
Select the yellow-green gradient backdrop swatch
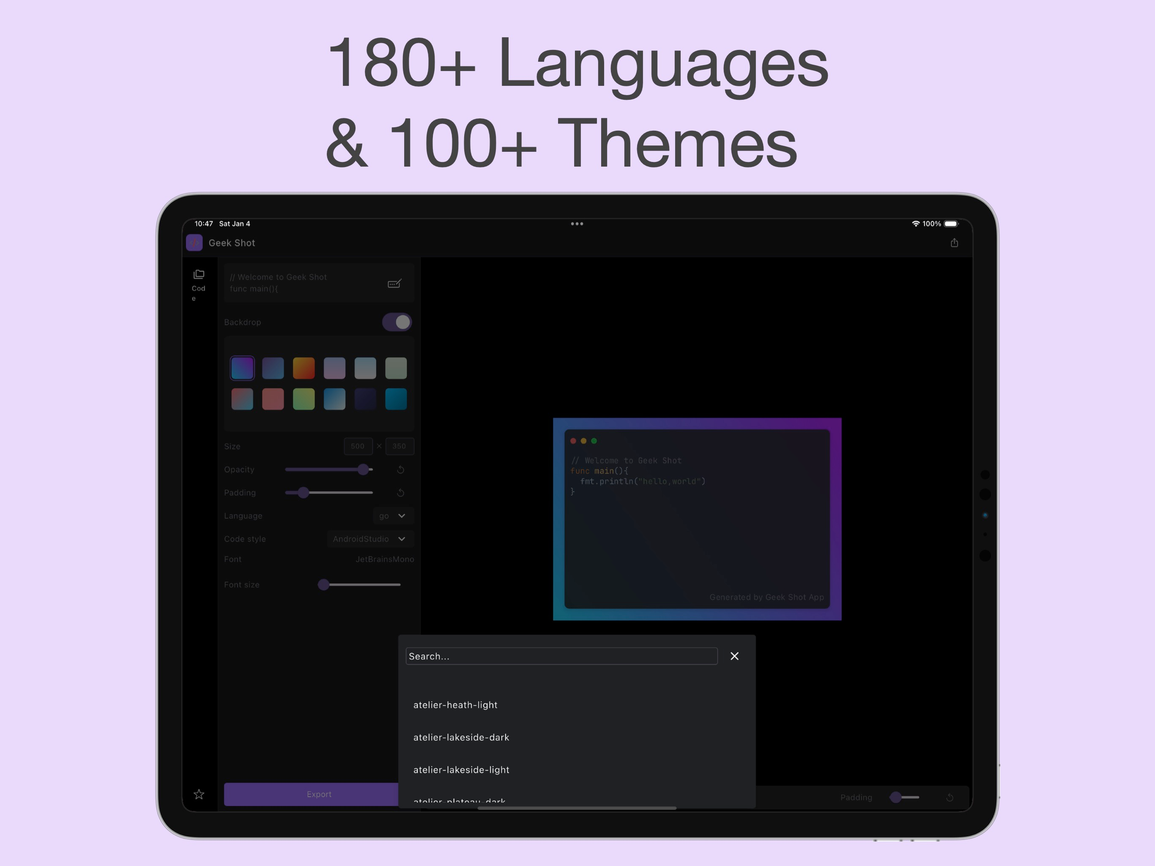coord(304,399)
